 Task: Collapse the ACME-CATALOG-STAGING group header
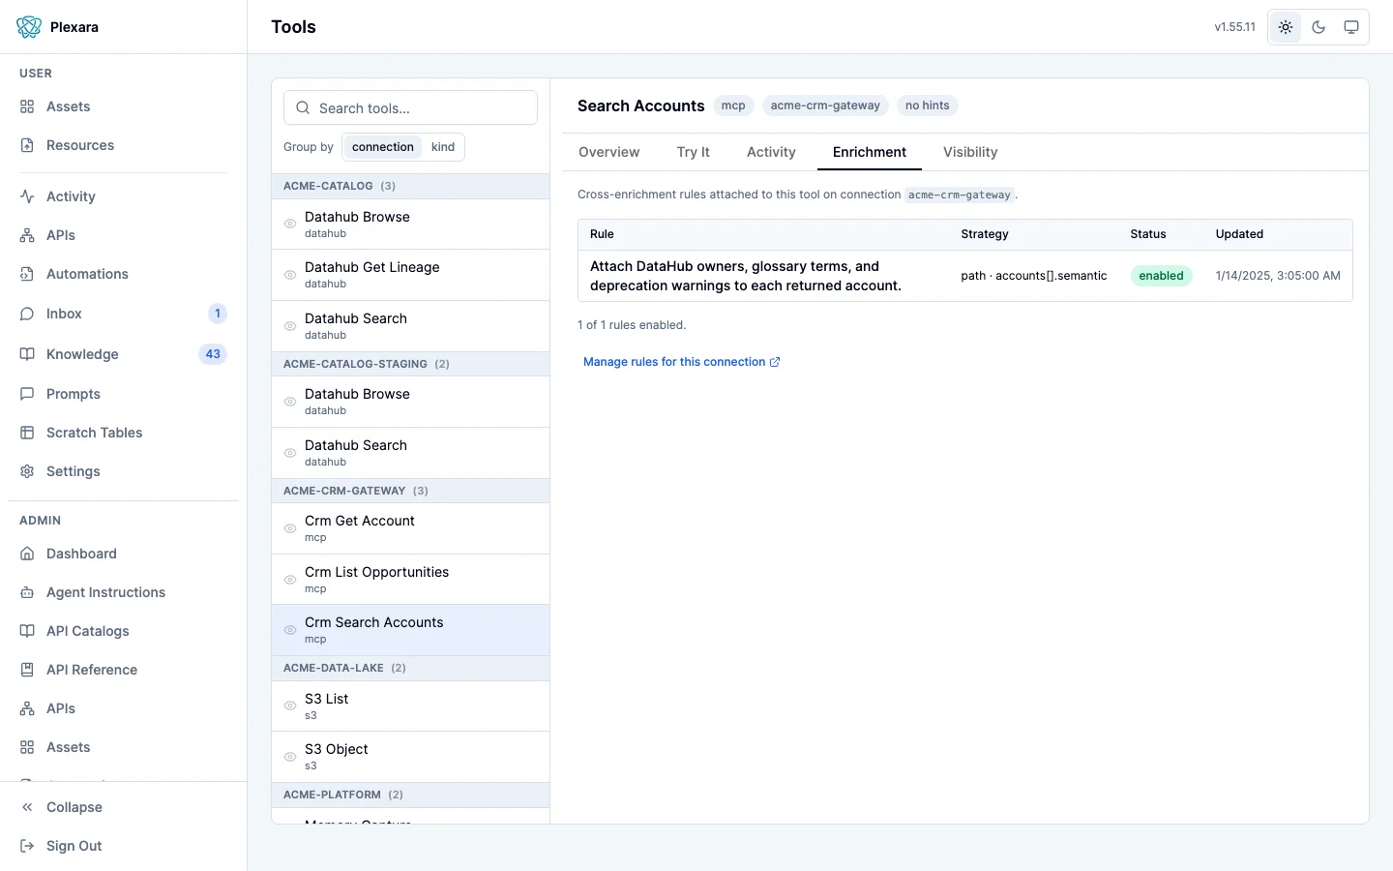point(410,364)
